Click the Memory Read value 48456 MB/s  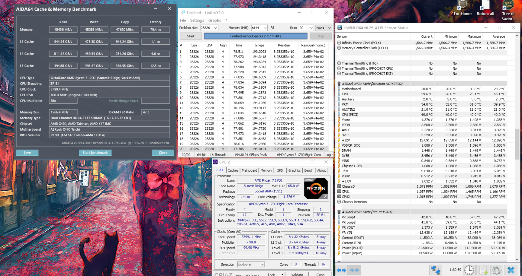63,30
